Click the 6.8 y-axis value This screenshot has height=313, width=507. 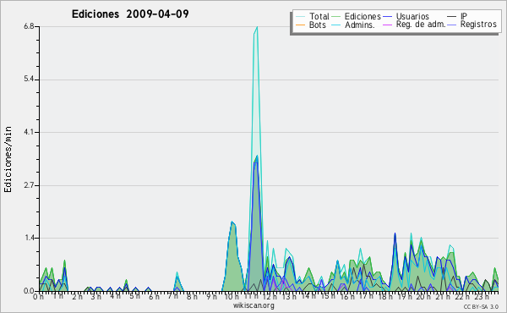coord(29,26)
